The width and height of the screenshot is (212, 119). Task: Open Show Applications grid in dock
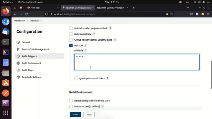pos(6,113)
